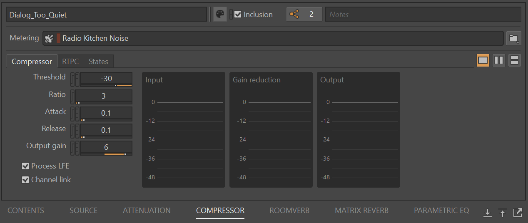Click the Ratio value 3

pos(104,96)
